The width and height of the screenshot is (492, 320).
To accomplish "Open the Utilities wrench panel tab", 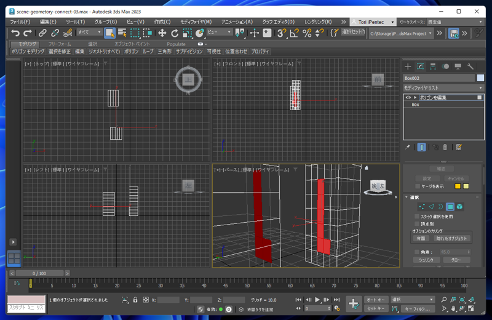I will click(x=470, y=66).
